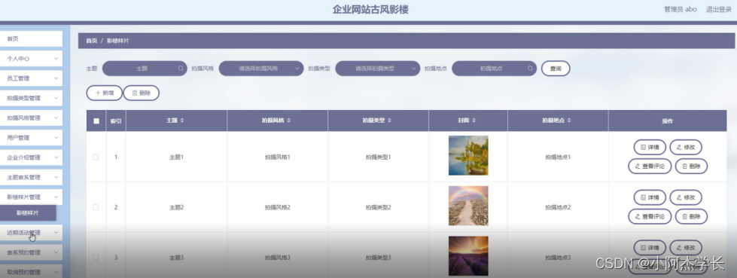Expand the 套系预约管理 sidebar menu
Viewport: 737px width, 278px height.
[x=31, y=252]
